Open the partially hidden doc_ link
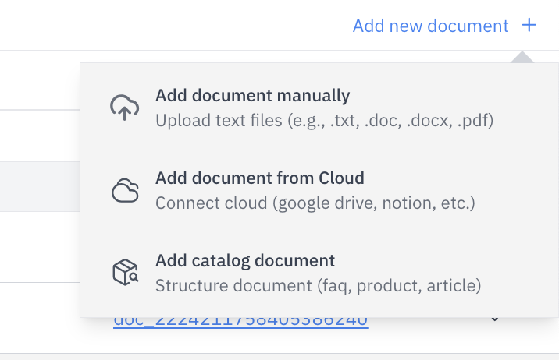559x360 pixels. 240,322
